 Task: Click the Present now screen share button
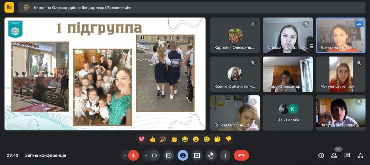(x=197, y=155)
